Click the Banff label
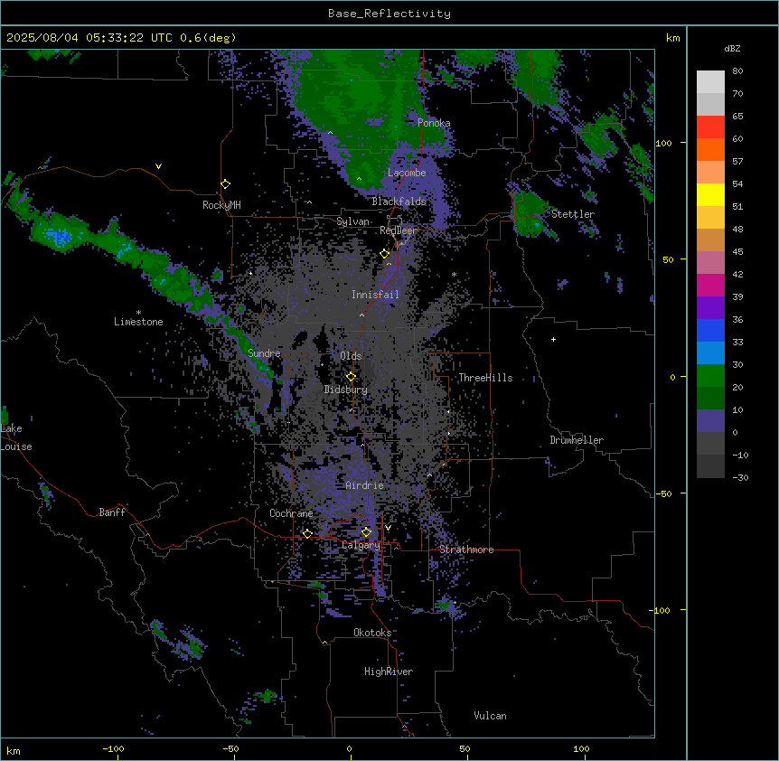 (112, 512)
